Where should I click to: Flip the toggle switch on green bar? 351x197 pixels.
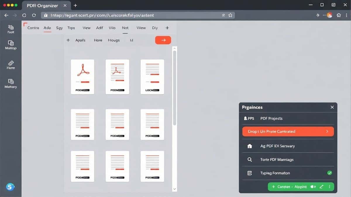pos(313,187)
